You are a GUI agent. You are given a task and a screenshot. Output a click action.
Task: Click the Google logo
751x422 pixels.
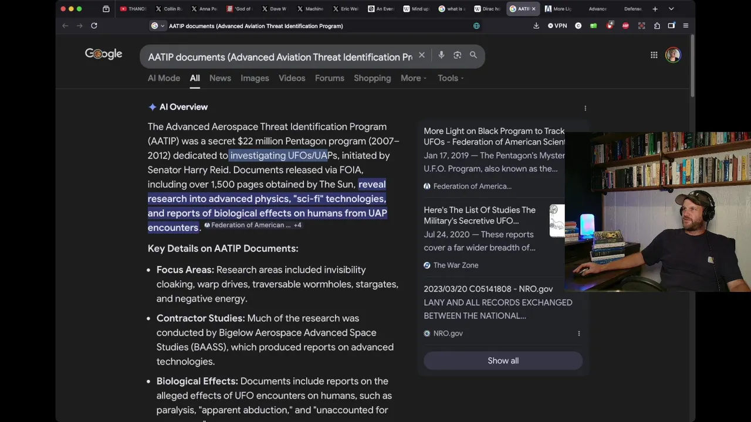point(104,54)
